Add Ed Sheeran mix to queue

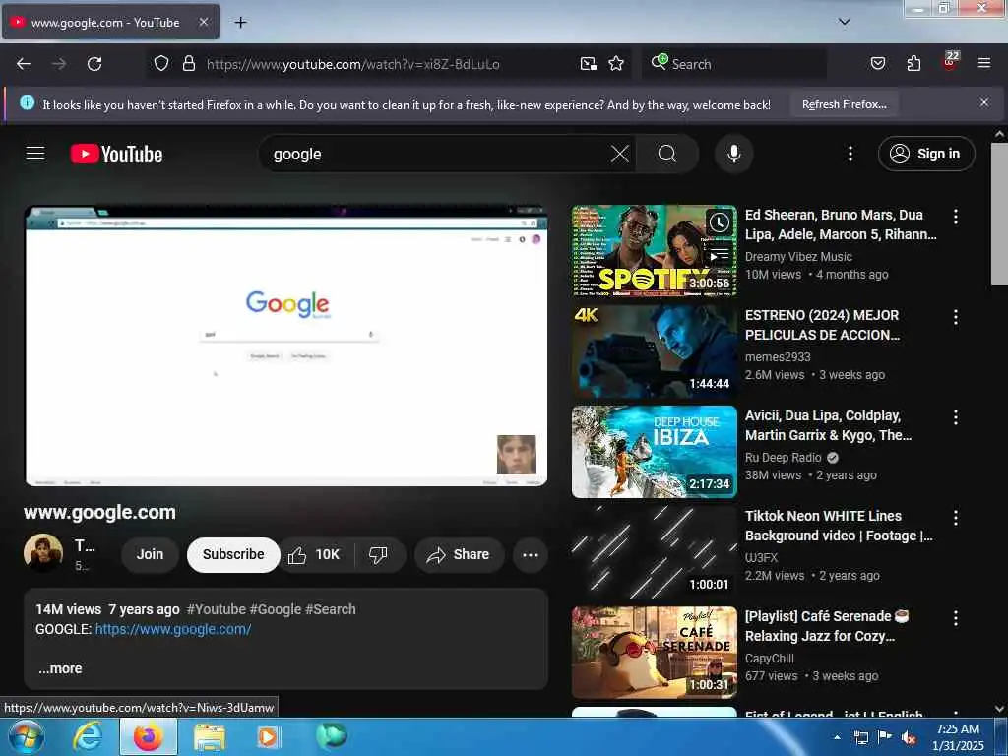[x=719, y=255]
